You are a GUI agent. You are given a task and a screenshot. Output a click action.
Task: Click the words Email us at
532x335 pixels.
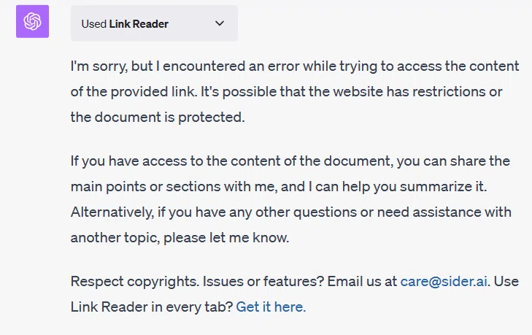[x=362, y=282]
